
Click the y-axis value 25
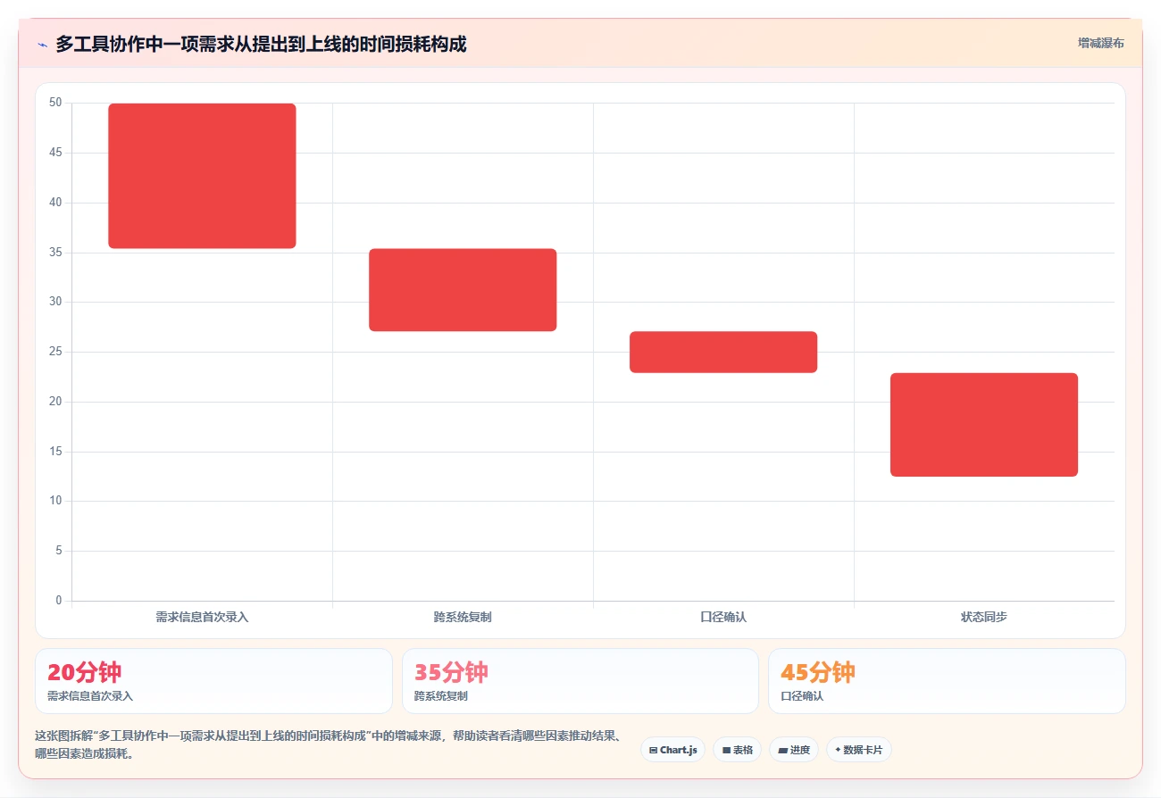point(55,352)
